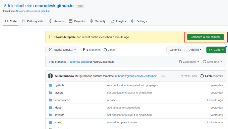Open the .github folder
228x129 pixels.
pyautogui.click(x=59, y=85)
